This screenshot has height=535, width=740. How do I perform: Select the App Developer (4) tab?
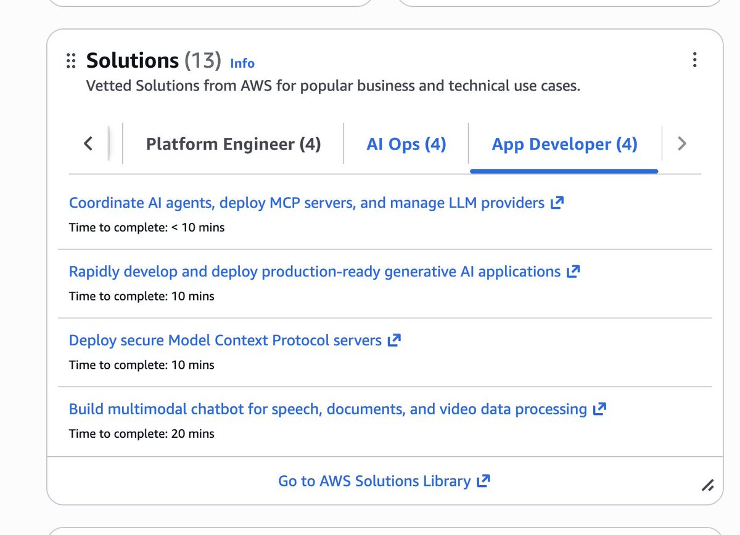pos(565,144)
